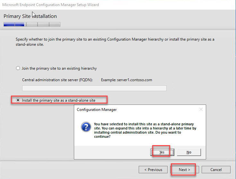Click the instruction paragraph starting with Specify whether
Viewport: 236px width, 179px height.
pos(115,42)
